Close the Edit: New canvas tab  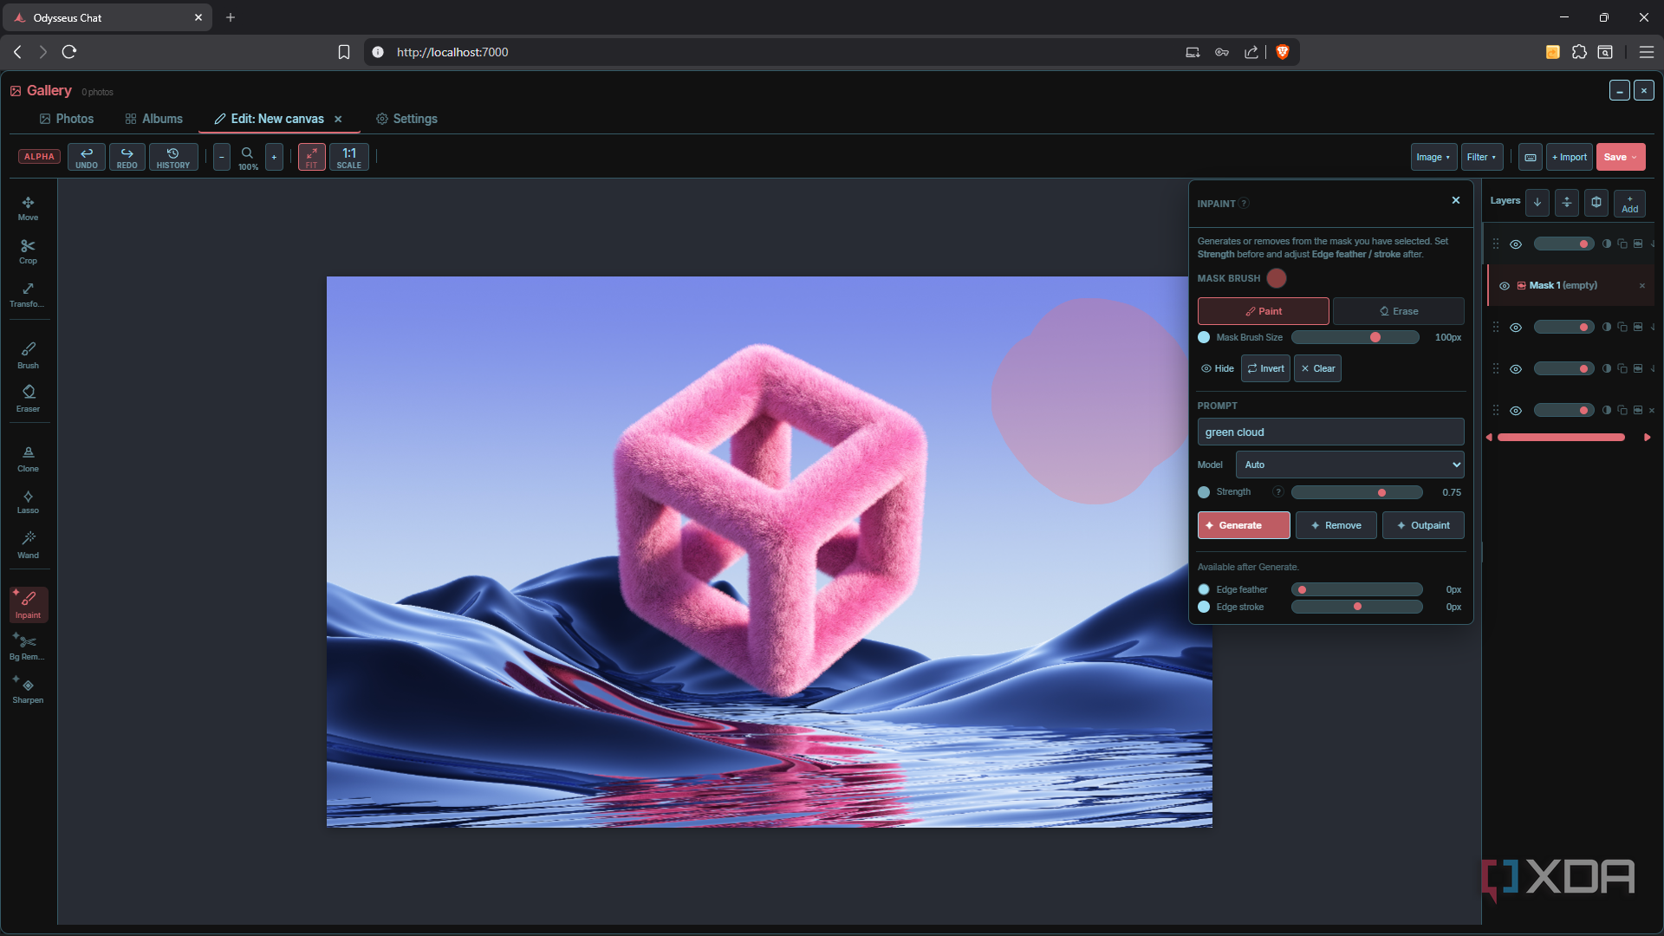point(338,120)
